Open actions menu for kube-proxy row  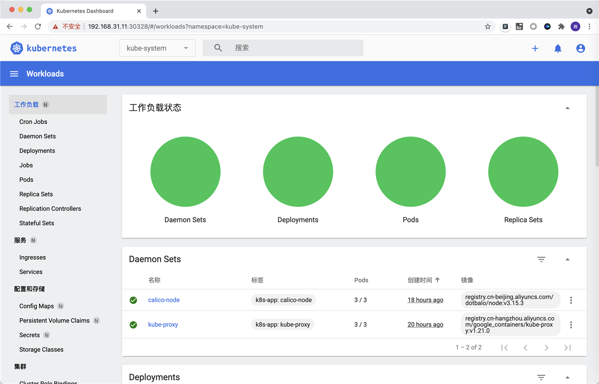pos(571,325)
